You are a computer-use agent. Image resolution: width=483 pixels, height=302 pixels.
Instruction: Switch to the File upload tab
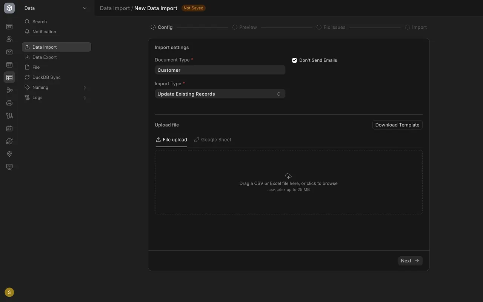coord(171,140)
